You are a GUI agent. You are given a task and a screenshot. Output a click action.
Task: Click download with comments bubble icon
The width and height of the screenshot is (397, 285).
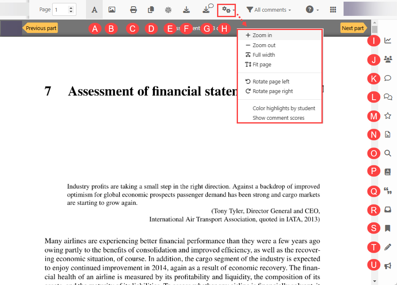pos(208,8)
